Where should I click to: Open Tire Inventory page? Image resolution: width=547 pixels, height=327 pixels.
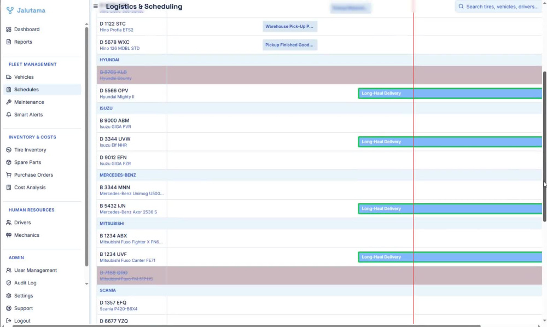[42, 150]
